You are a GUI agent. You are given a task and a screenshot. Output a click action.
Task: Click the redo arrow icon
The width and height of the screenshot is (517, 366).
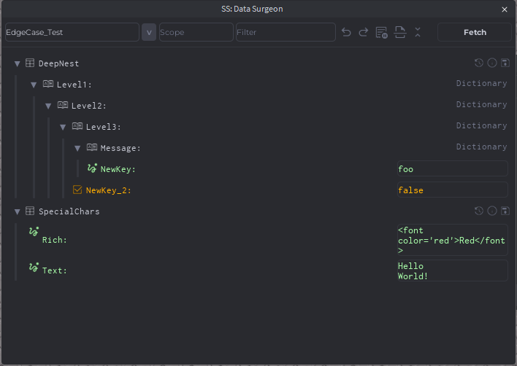point(364,32)
